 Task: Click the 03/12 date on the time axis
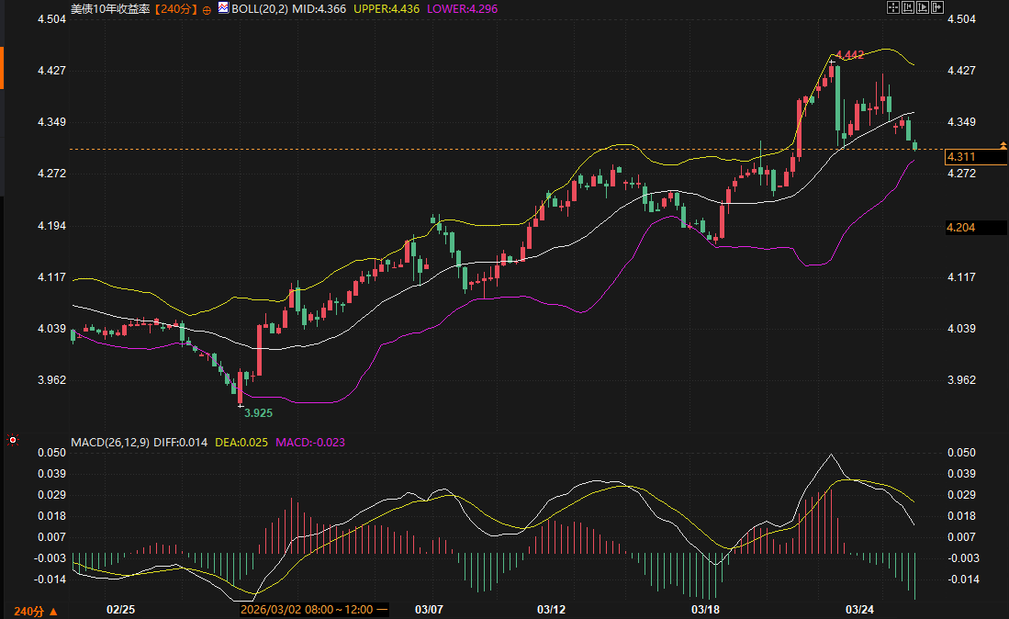[552, 609]
